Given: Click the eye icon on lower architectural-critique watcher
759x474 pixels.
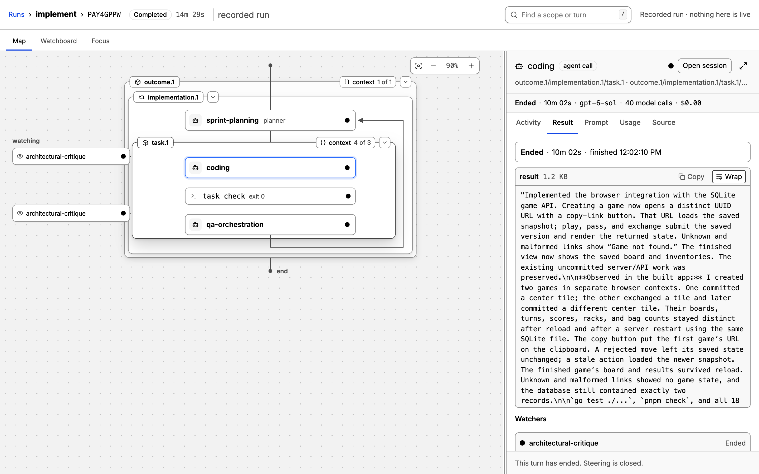Looking at the screenshot, I should pos(20,213).
